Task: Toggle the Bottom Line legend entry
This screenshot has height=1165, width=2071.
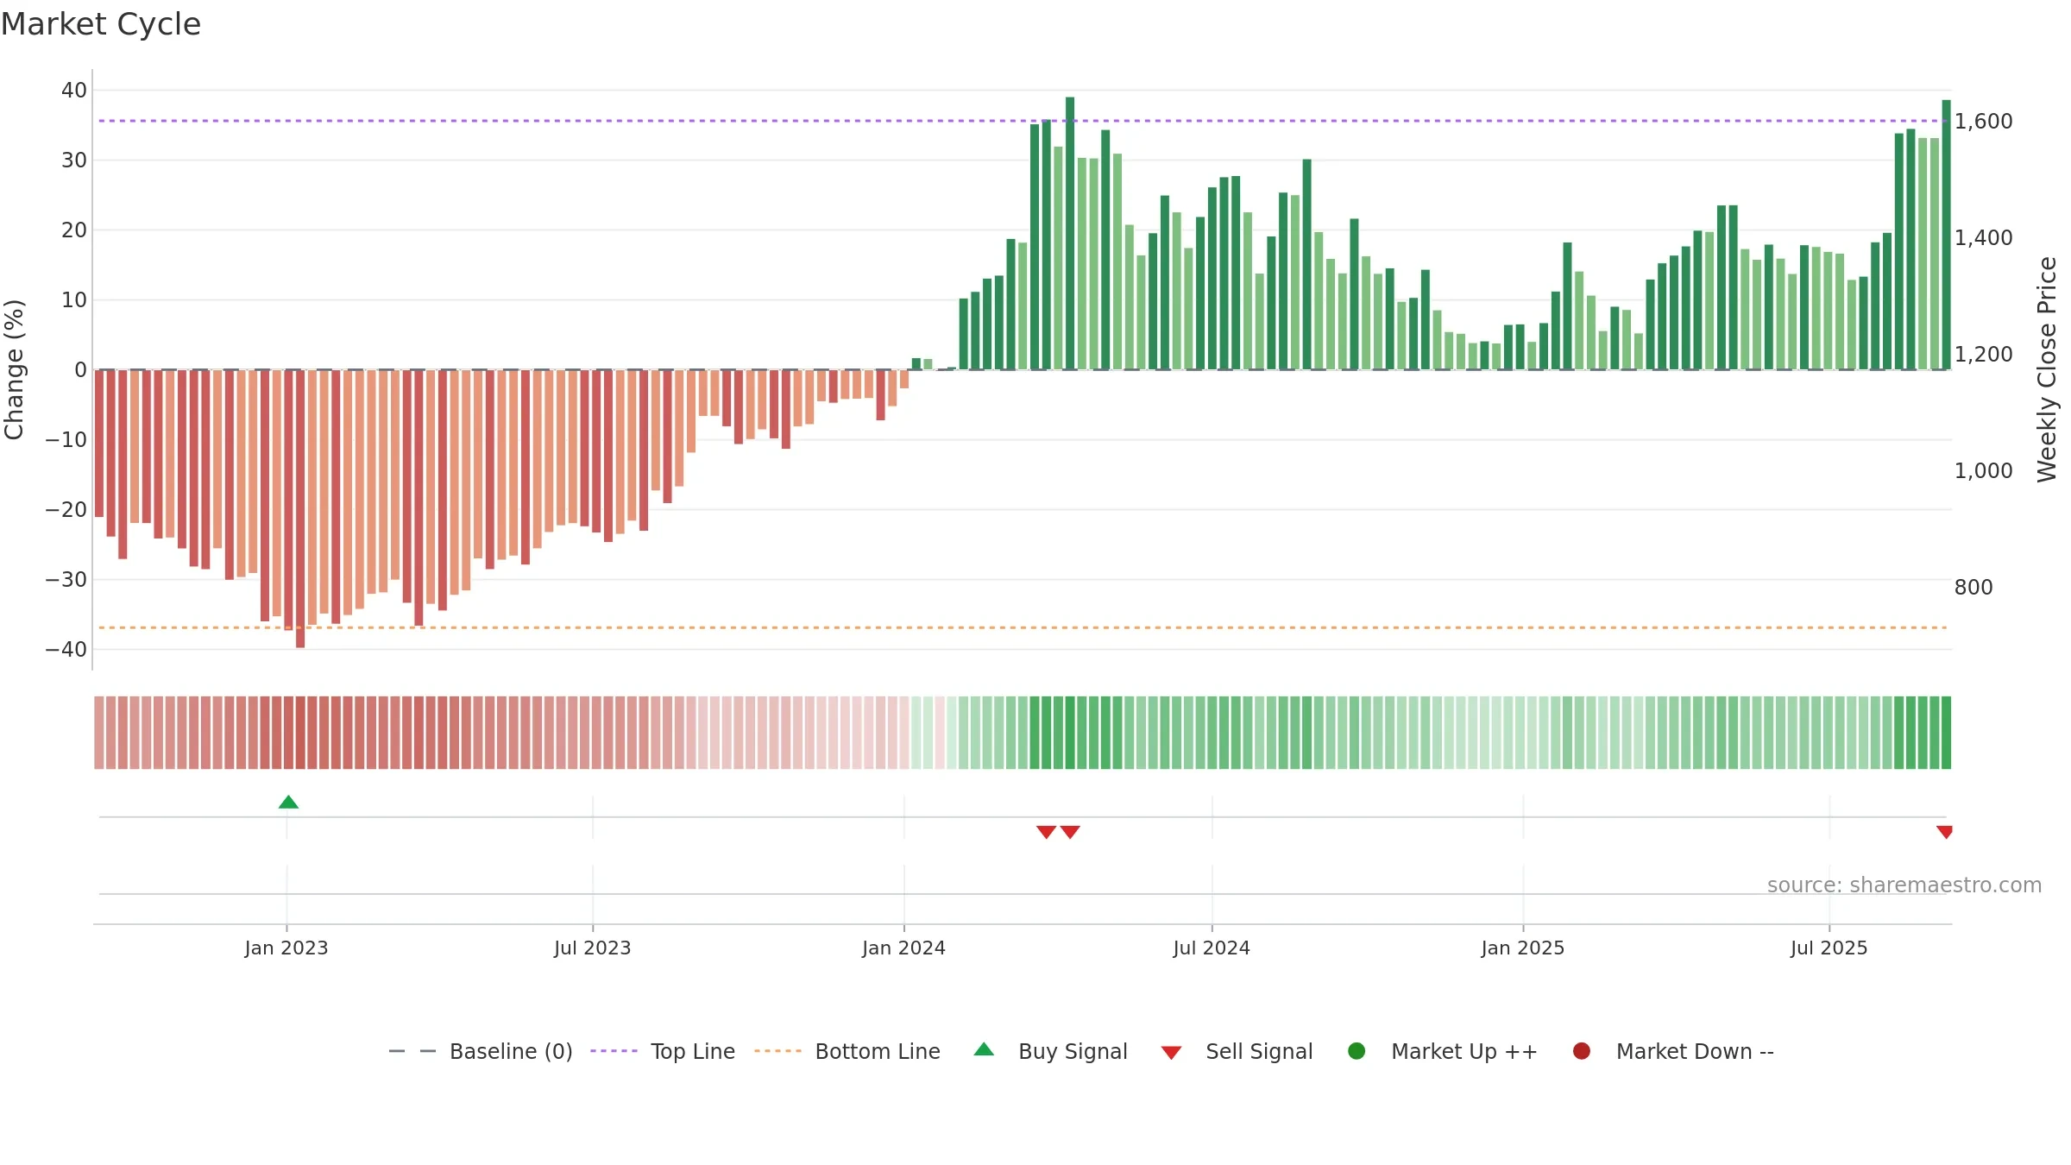Action: point(847,1051)
